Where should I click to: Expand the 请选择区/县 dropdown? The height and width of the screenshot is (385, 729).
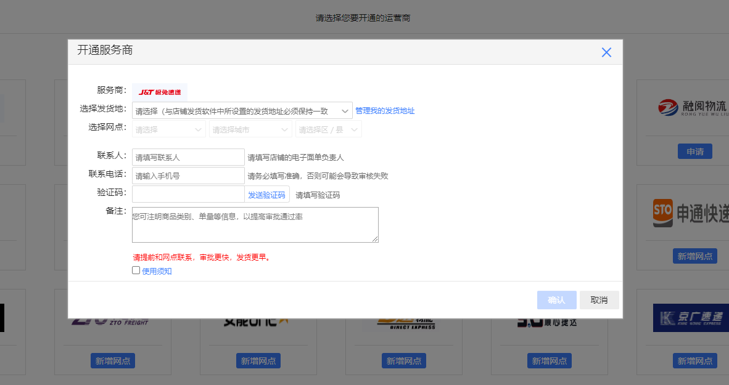pyautogui.click(x=328, y=129)
